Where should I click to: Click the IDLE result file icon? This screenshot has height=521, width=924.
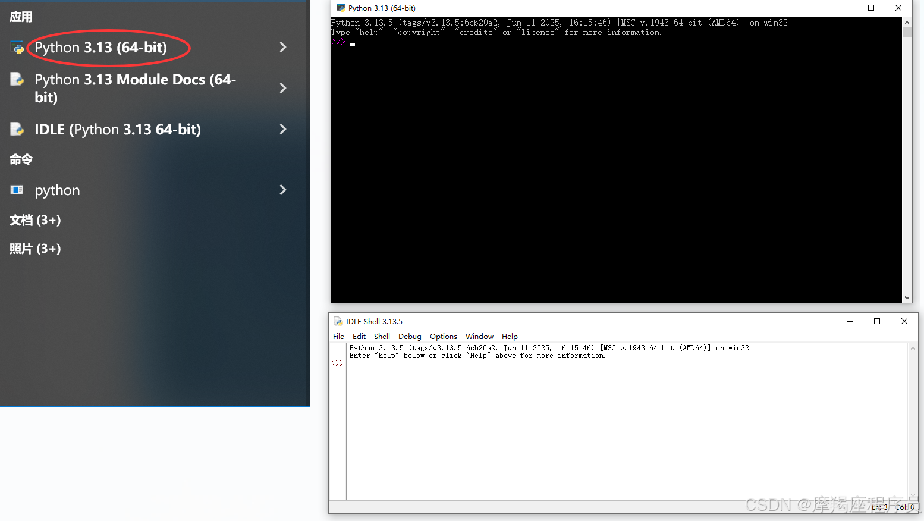pos(17,129)
